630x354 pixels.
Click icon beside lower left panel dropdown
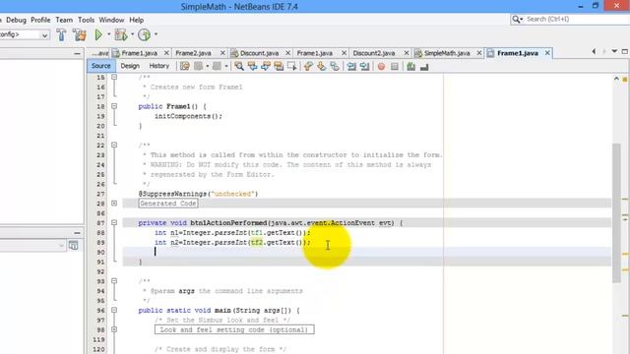pos(73,245)
